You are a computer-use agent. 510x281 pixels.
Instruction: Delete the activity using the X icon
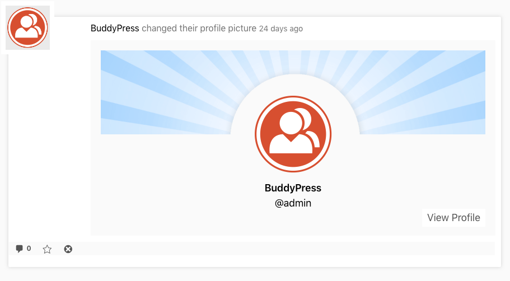pyautogui.click(x=68, y=249)
